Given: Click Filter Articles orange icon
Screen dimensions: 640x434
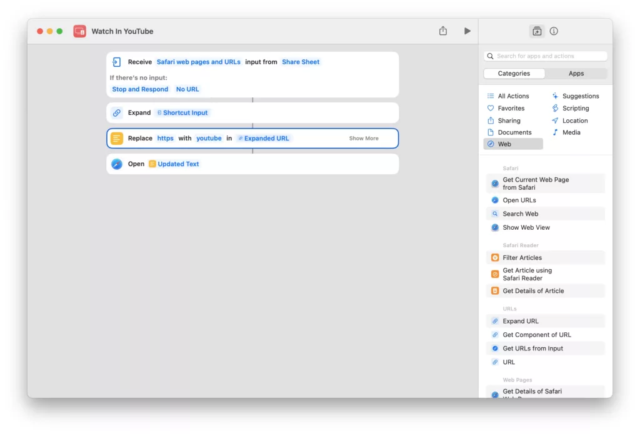Looking at the screenshot, I should 495,258.
